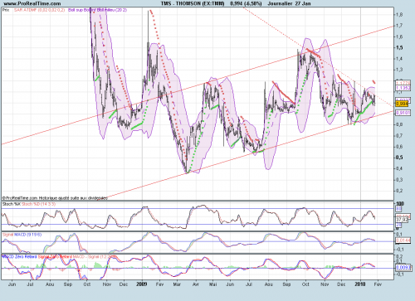Click the 37,92 stochastic value tag
The height and width of the screenshot is (301, 415).
coord(402,220)
